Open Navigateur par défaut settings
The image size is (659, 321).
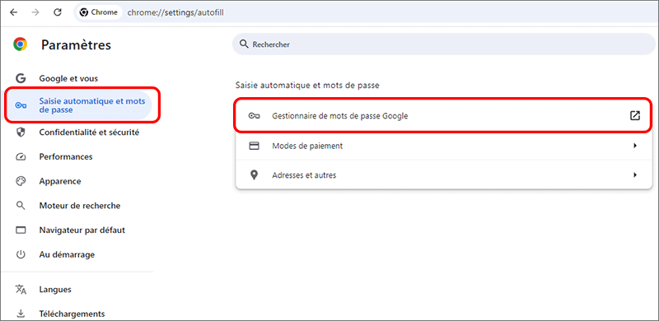pyautogui.click(x=82, y=230)
